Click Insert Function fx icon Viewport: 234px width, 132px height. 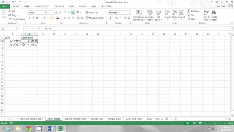coord(39,29)
